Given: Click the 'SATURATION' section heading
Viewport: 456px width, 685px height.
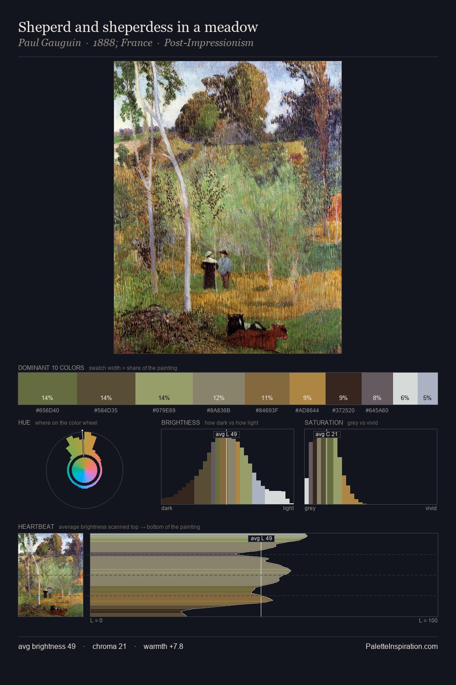Looking at the screenshot, I should tap(324, 422).
